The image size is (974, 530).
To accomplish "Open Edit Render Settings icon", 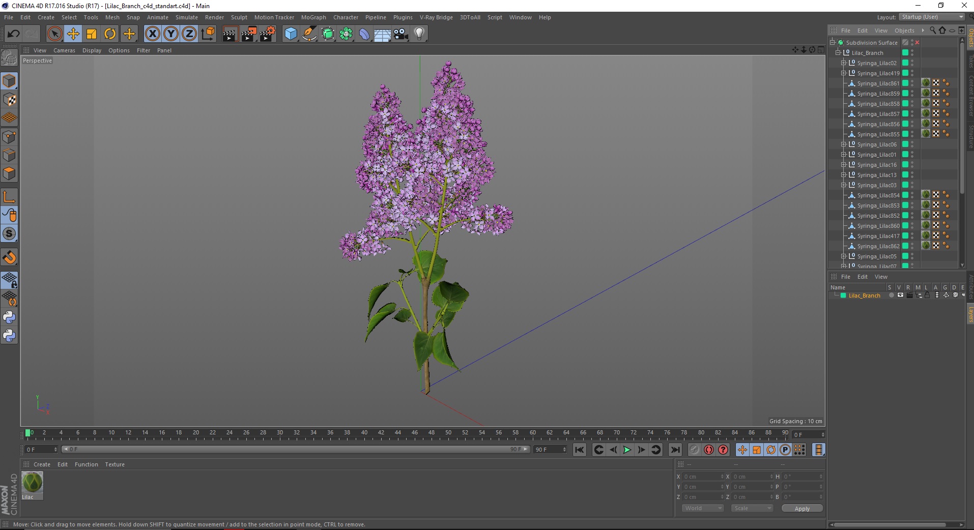I will (267, 34).
